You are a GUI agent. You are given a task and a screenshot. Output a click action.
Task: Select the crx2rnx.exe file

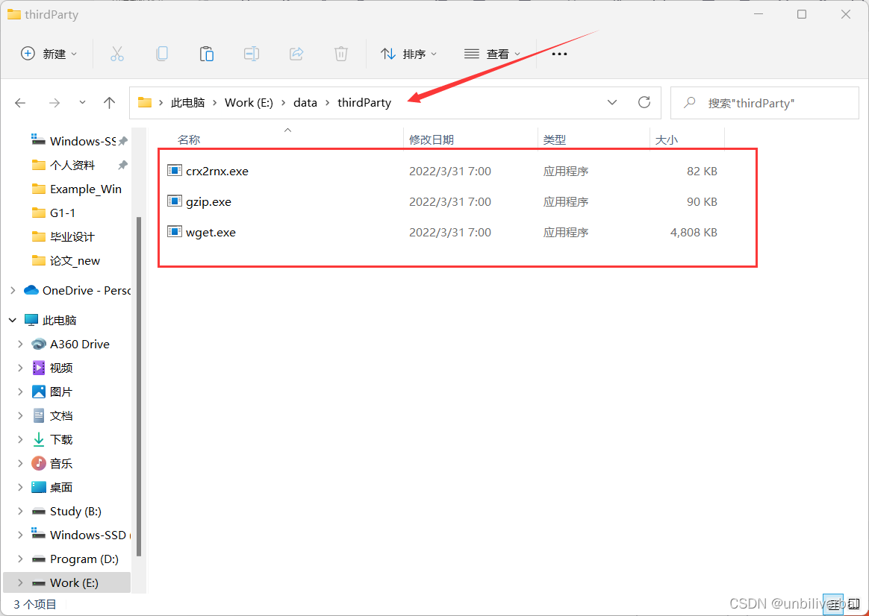217,171
